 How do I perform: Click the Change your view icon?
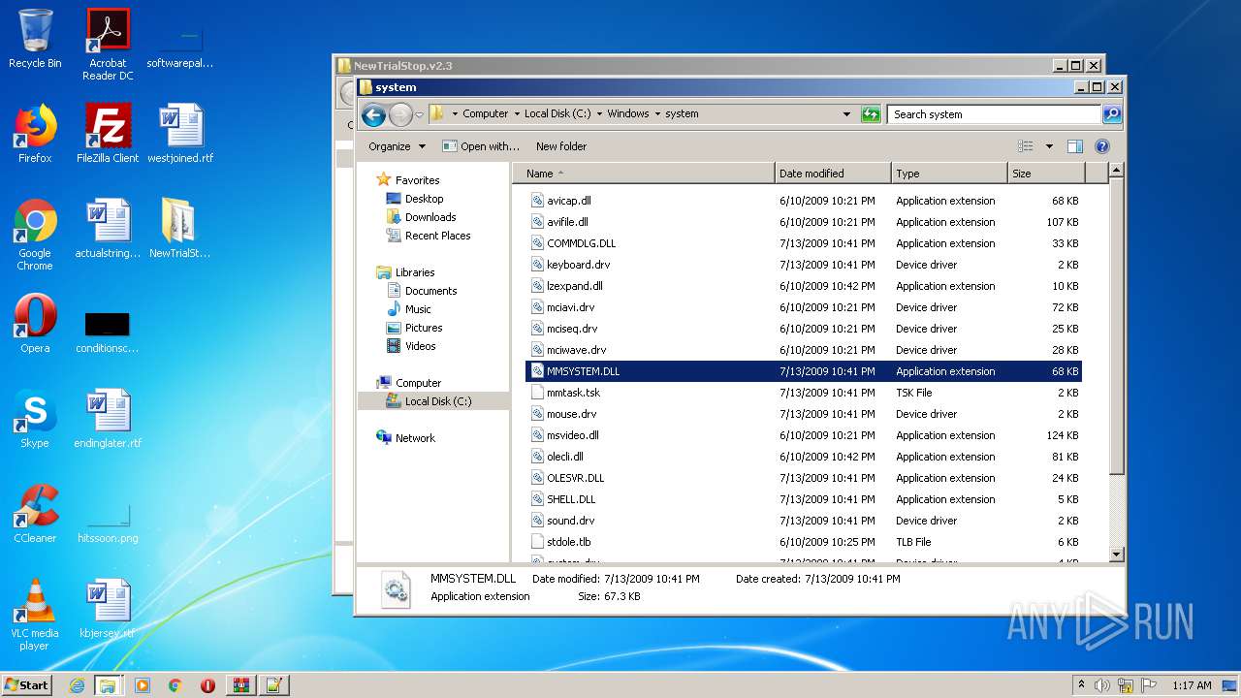pos(1026,146)
